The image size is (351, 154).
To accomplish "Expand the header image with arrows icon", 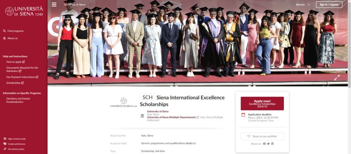I will coord(337,78).
